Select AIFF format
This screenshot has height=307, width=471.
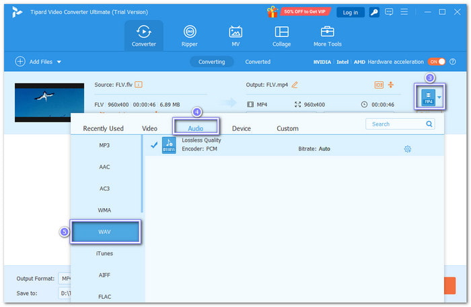tap(104, 275)
